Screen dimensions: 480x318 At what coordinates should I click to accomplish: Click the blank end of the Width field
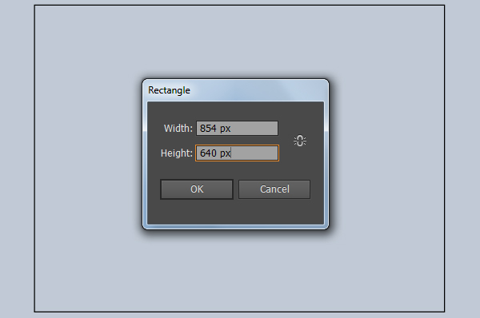click(x=257, y=129)
